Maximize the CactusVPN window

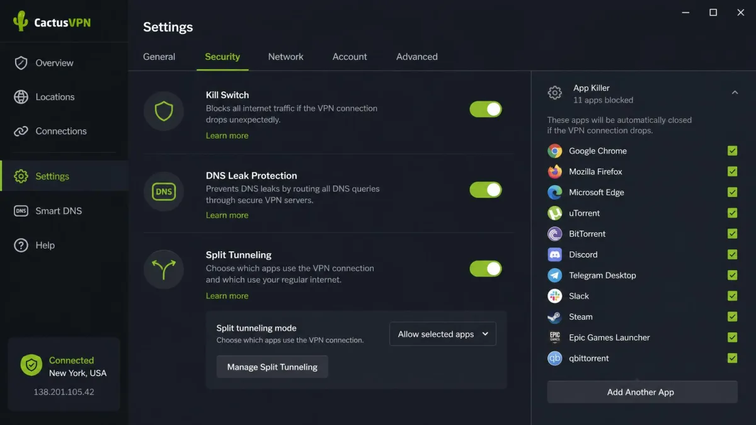point(713,13)
